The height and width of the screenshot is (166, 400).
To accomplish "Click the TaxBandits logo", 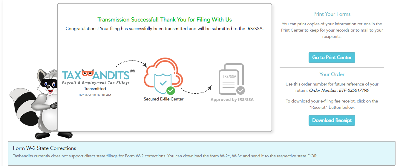I will [96, 77].
